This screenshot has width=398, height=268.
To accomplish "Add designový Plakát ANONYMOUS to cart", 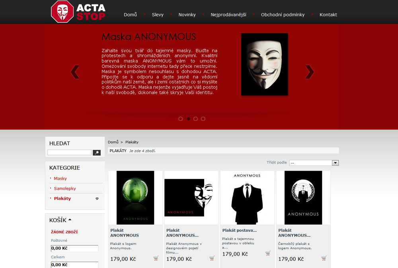I will point(212,258).
